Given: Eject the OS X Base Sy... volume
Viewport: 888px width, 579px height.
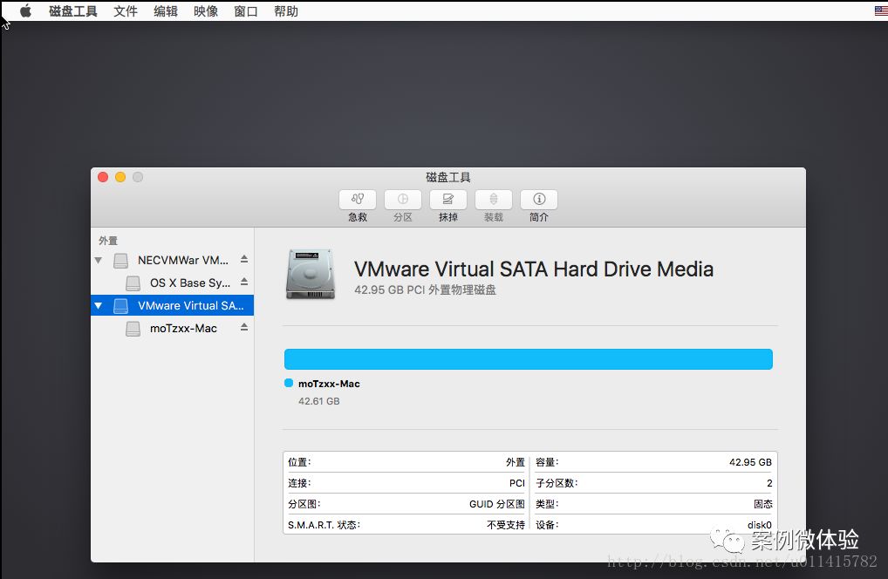Looking at the screenshot, I should click(244, 282).
